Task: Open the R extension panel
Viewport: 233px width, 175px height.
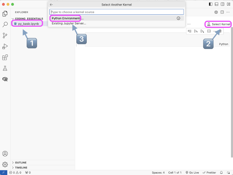Action: pyautogui.click(x=5, y=79)
